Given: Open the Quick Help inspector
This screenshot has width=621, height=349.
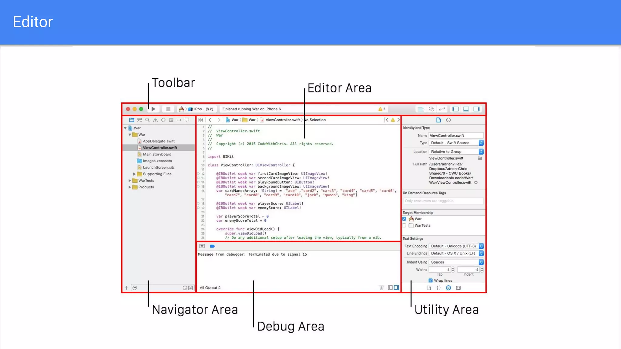Looking at the screenshot, I should point(448,120).
